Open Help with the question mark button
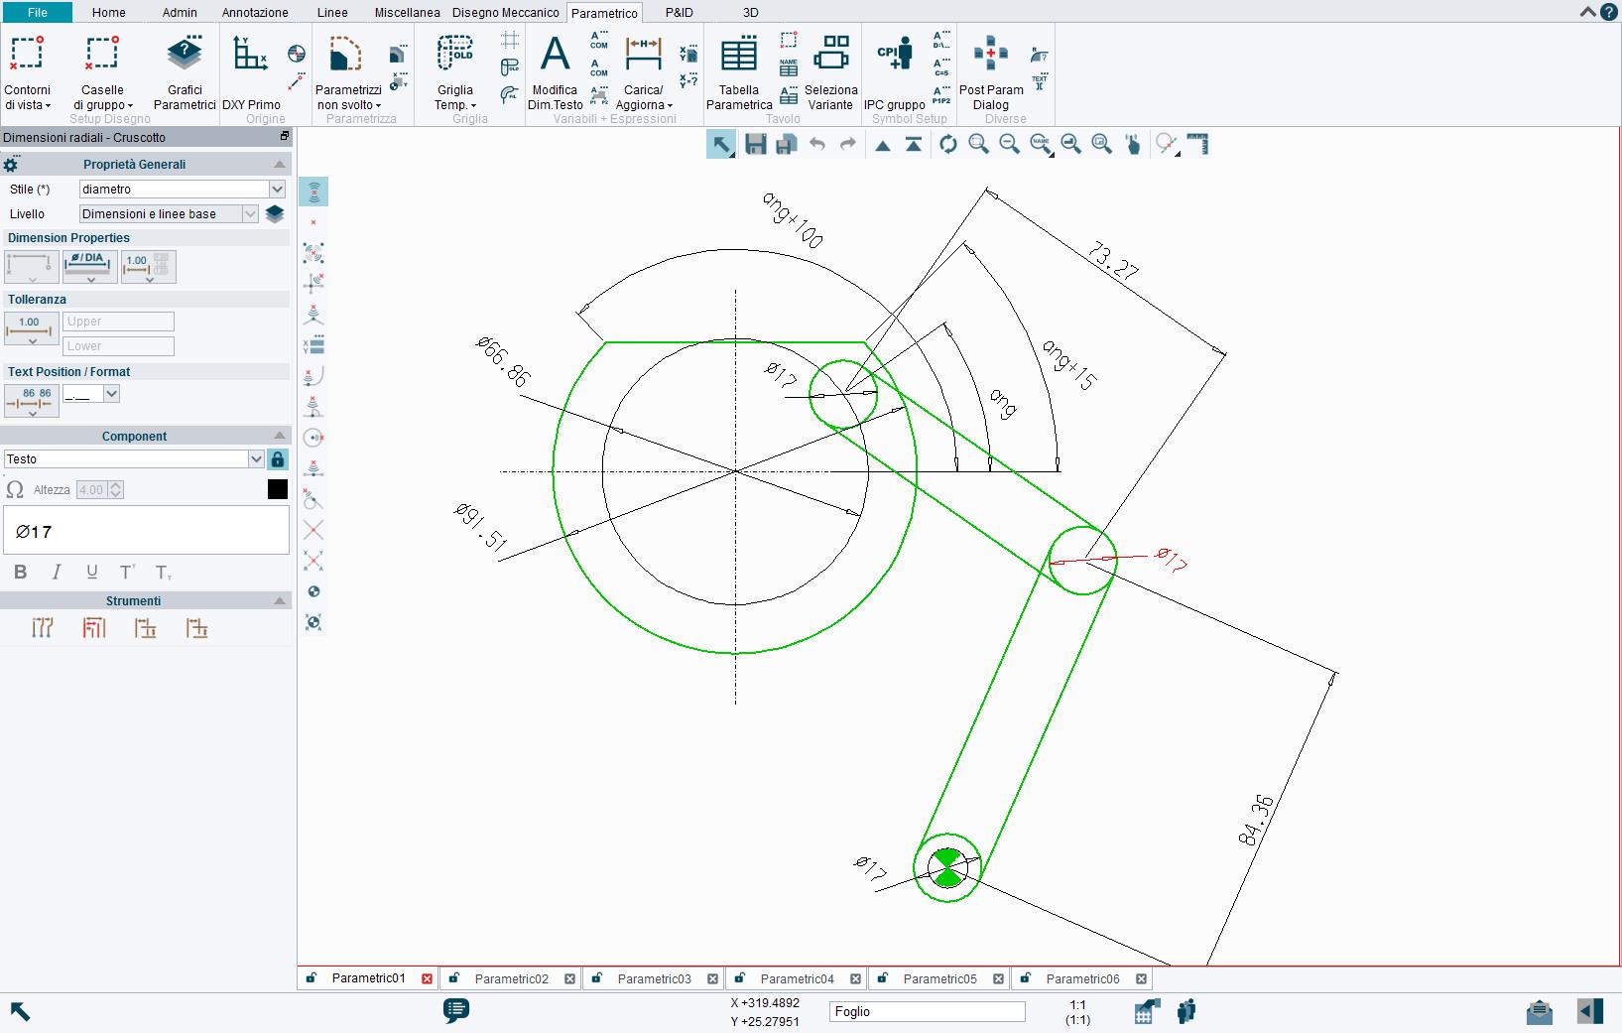 tap(1607, 12)
